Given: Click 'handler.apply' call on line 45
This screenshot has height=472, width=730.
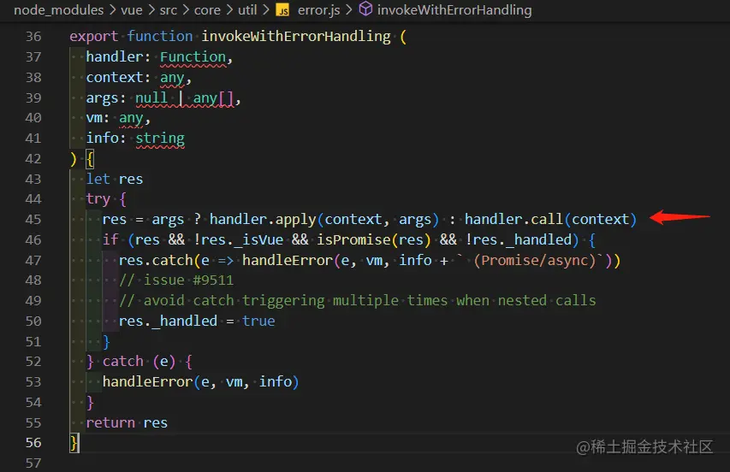Looking at the screenshot, I should coord(263,219).
